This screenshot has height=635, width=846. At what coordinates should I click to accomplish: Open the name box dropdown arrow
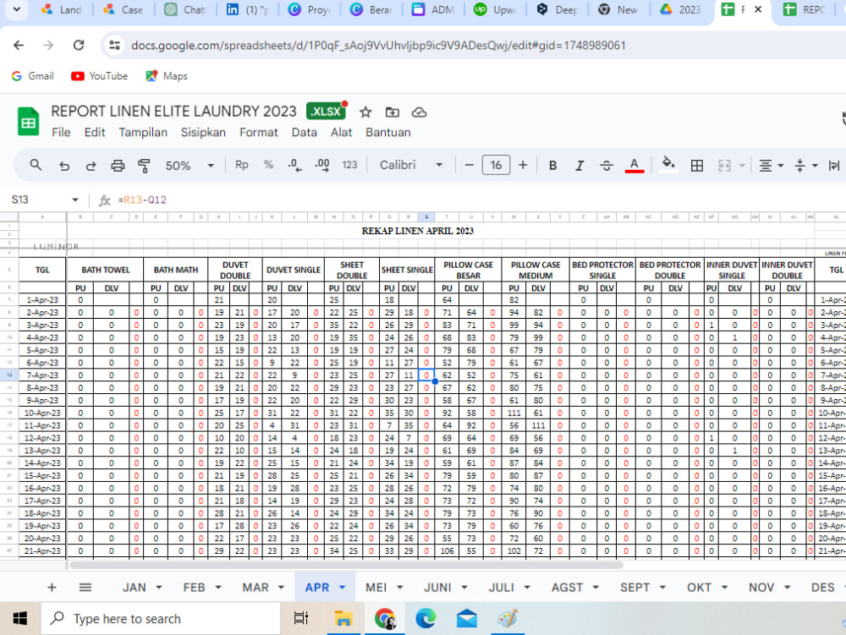click(x=75, y=200)
